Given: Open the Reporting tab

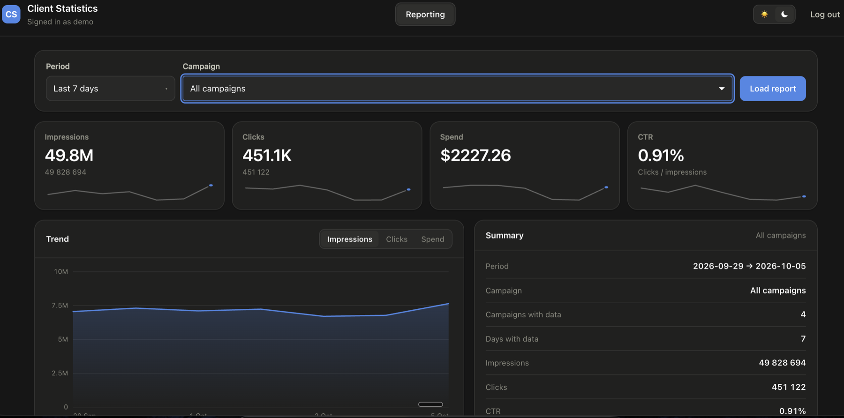Looking at the screenshot, I should coord(425,14).
